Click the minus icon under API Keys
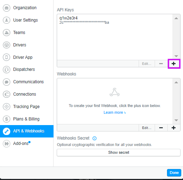183x180 pixels. (x=161, y=64)
